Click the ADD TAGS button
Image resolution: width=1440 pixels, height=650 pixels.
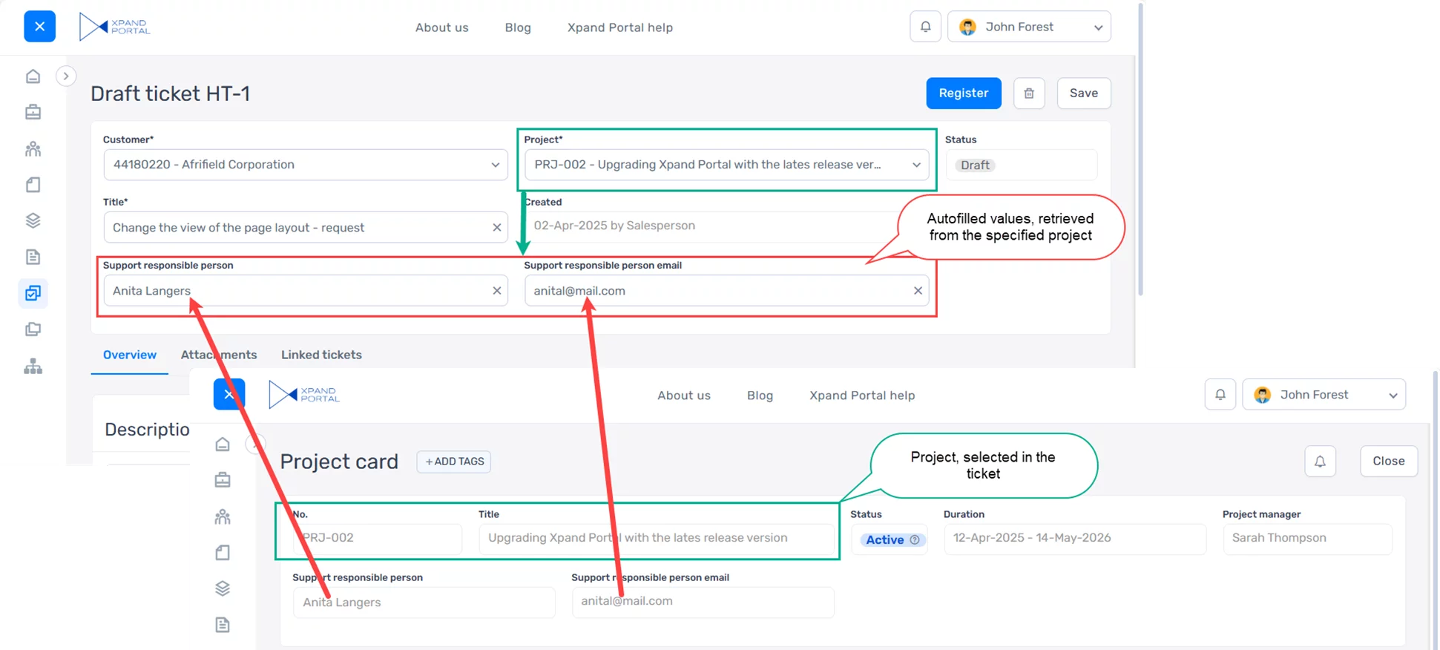point(454,462)
